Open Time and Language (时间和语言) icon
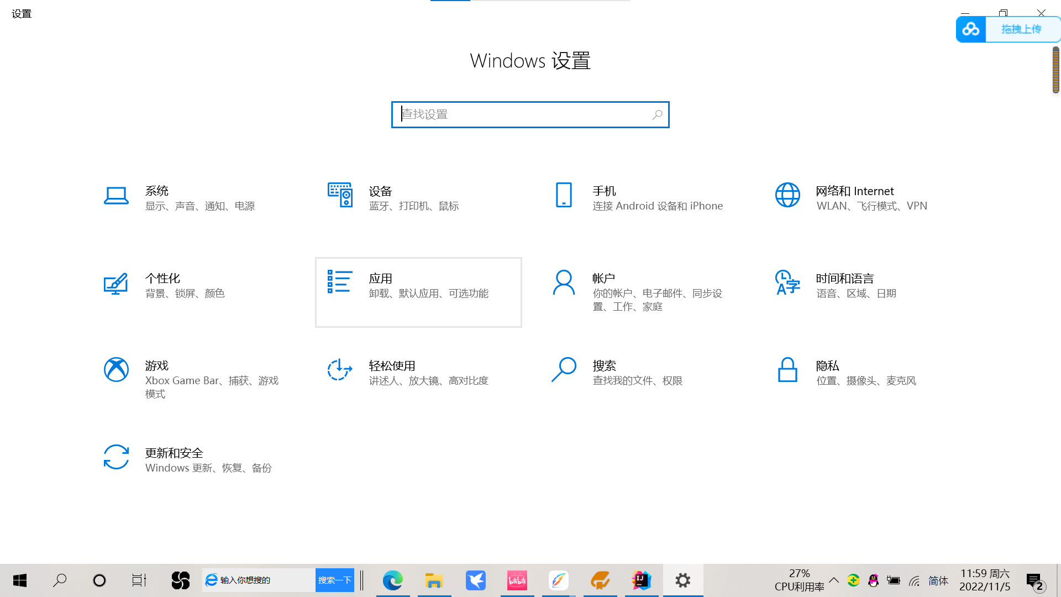 point(787,282)
